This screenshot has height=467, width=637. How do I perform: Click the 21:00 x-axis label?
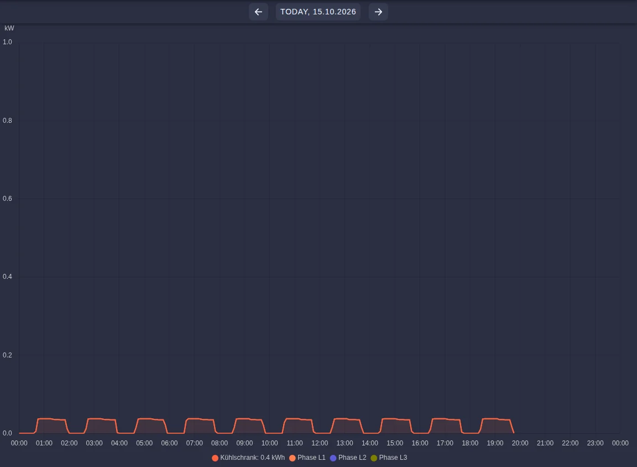click(545, 443)
